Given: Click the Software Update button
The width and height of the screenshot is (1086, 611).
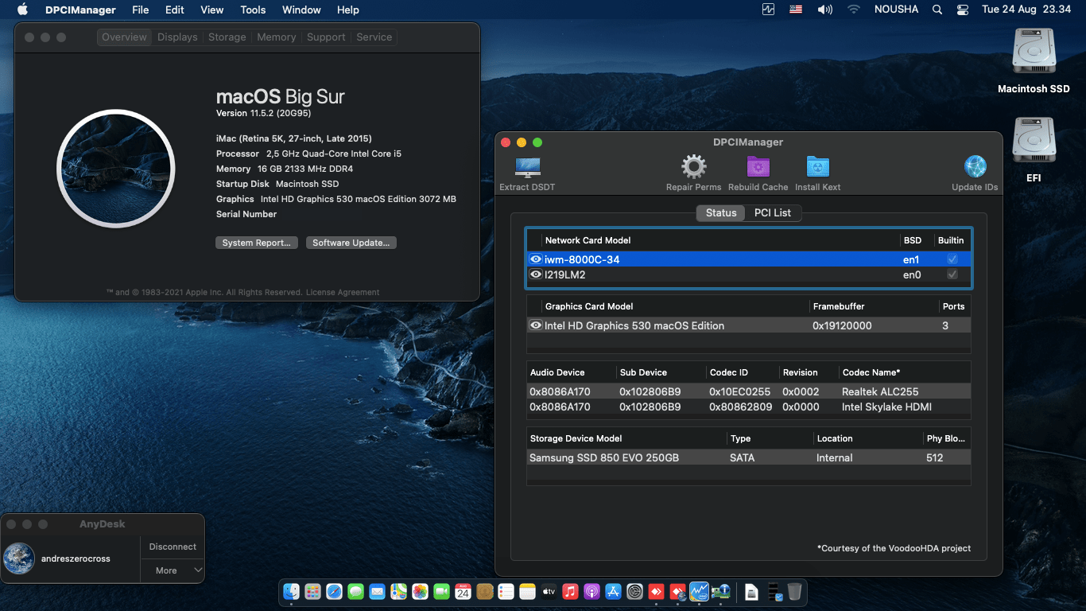Looking at the screenshot, I should [x=351, y=243].
